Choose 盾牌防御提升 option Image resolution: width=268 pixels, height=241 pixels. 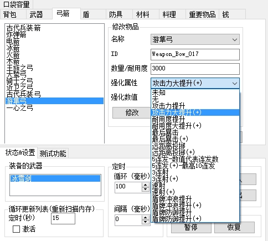(195, 212)
